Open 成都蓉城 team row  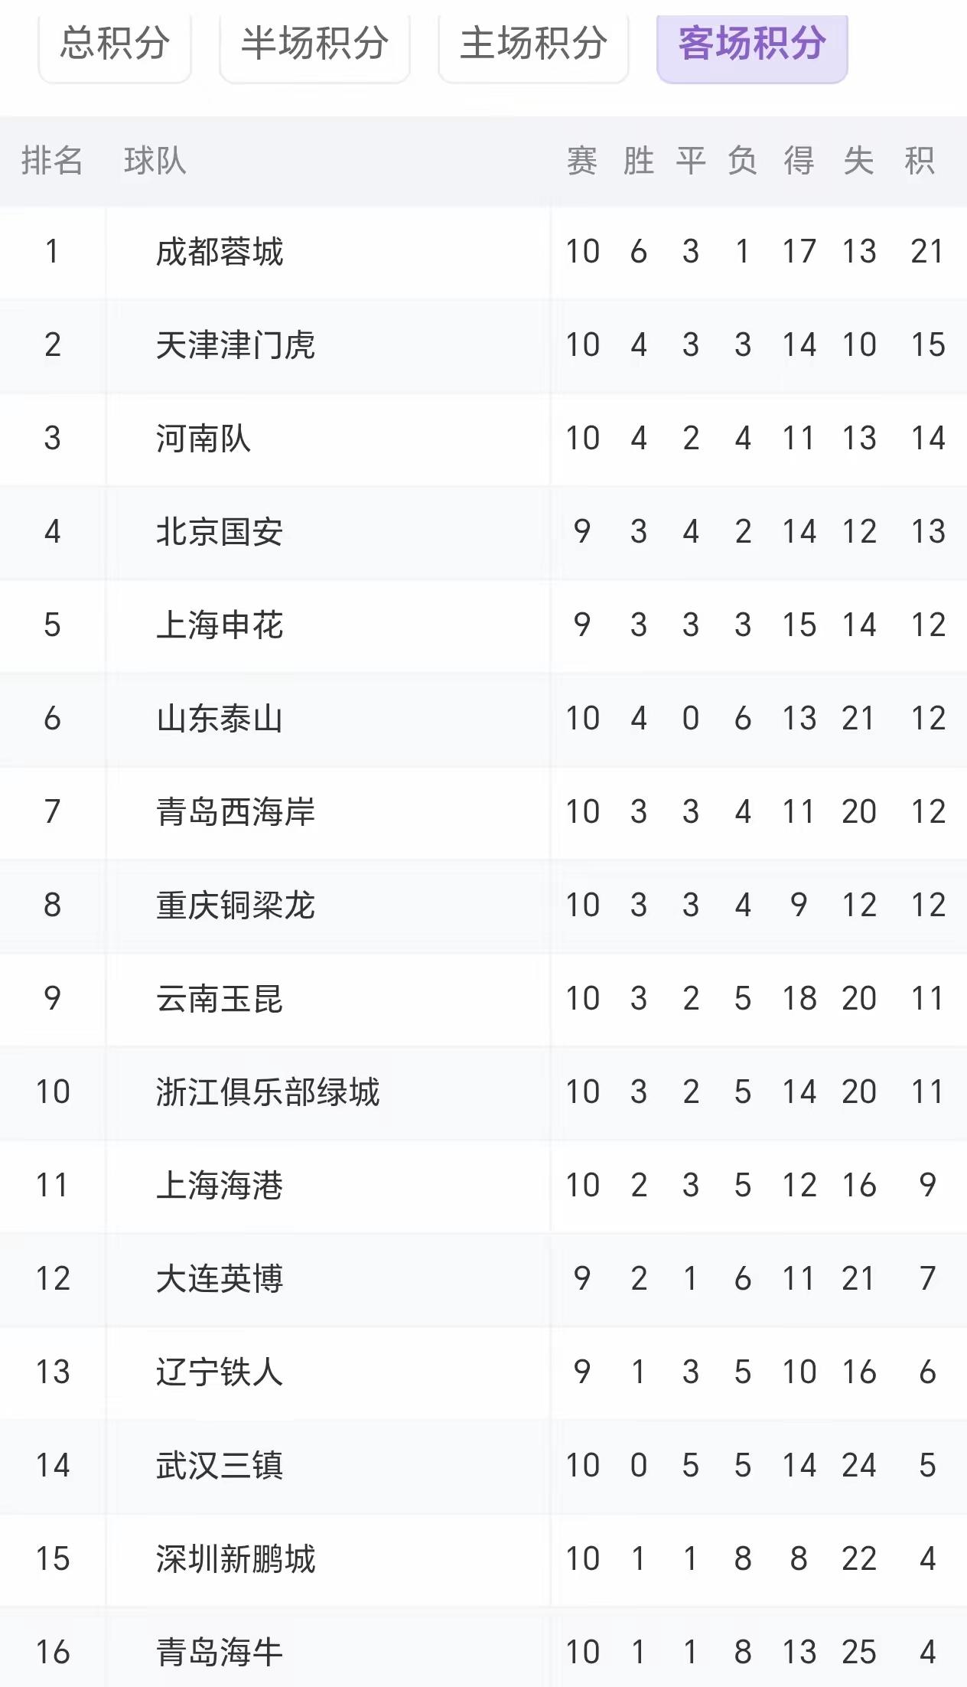pos(483,252)
